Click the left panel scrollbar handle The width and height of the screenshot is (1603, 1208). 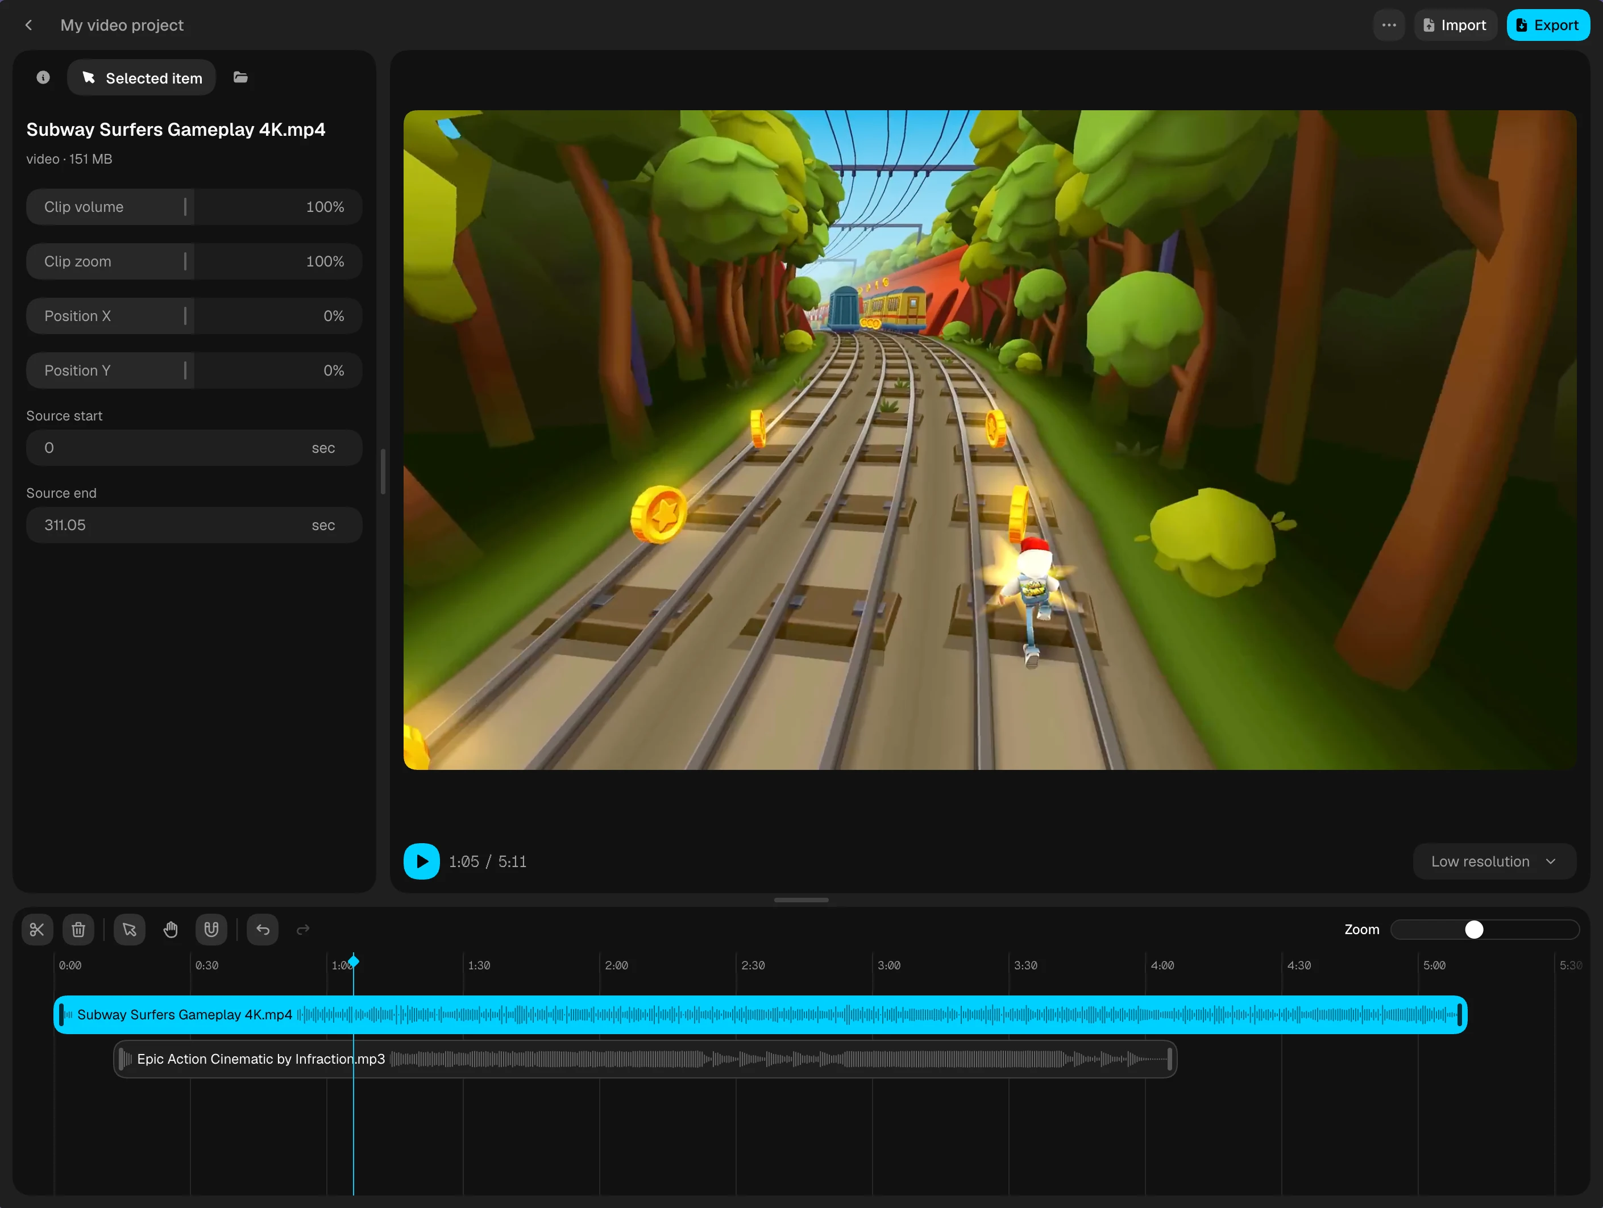383,472
